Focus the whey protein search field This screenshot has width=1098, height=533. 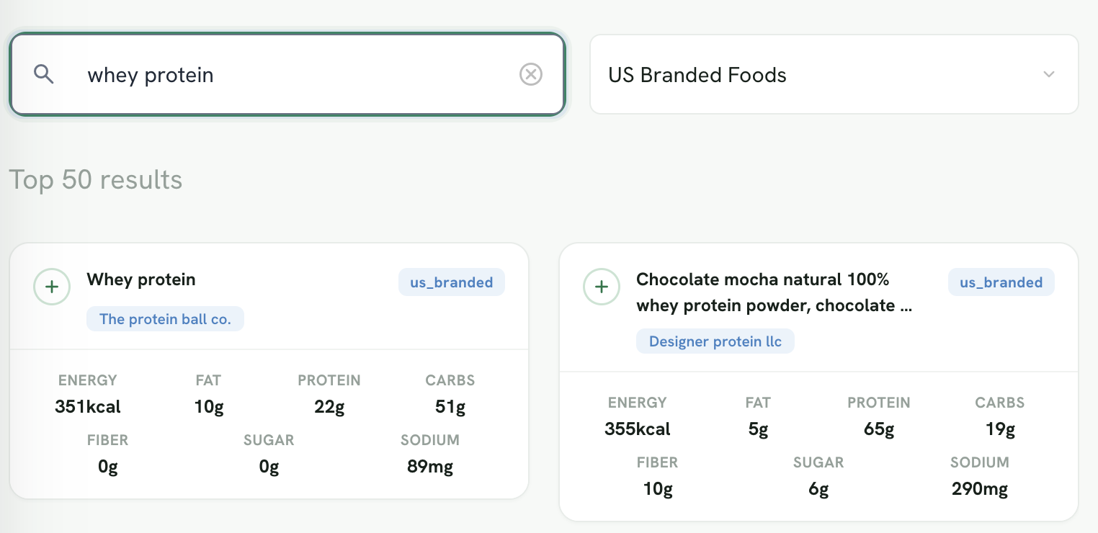tap(287, 74)
